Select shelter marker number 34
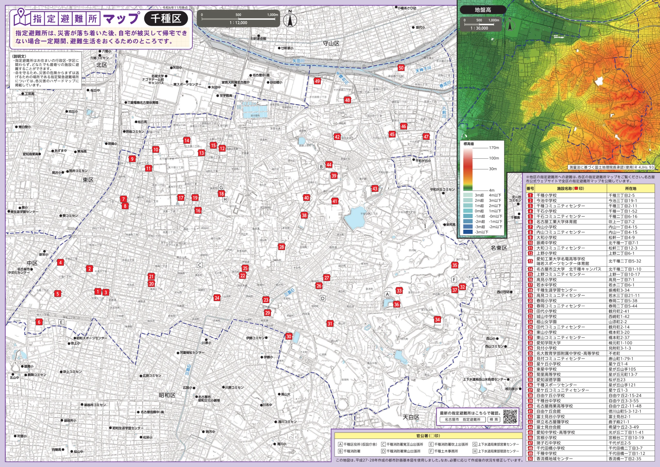 pyautogui.click(x=437, y=319)
